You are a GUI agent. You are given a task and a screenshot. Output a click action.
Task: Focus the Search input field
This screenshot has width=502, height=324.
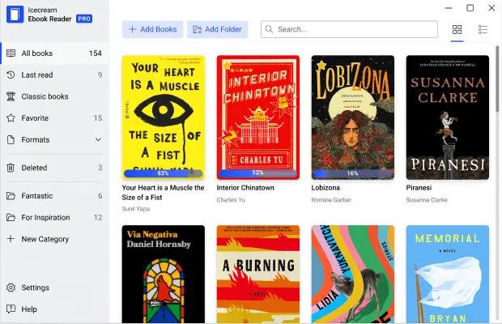pyautogui.click(x=349, y=29)
